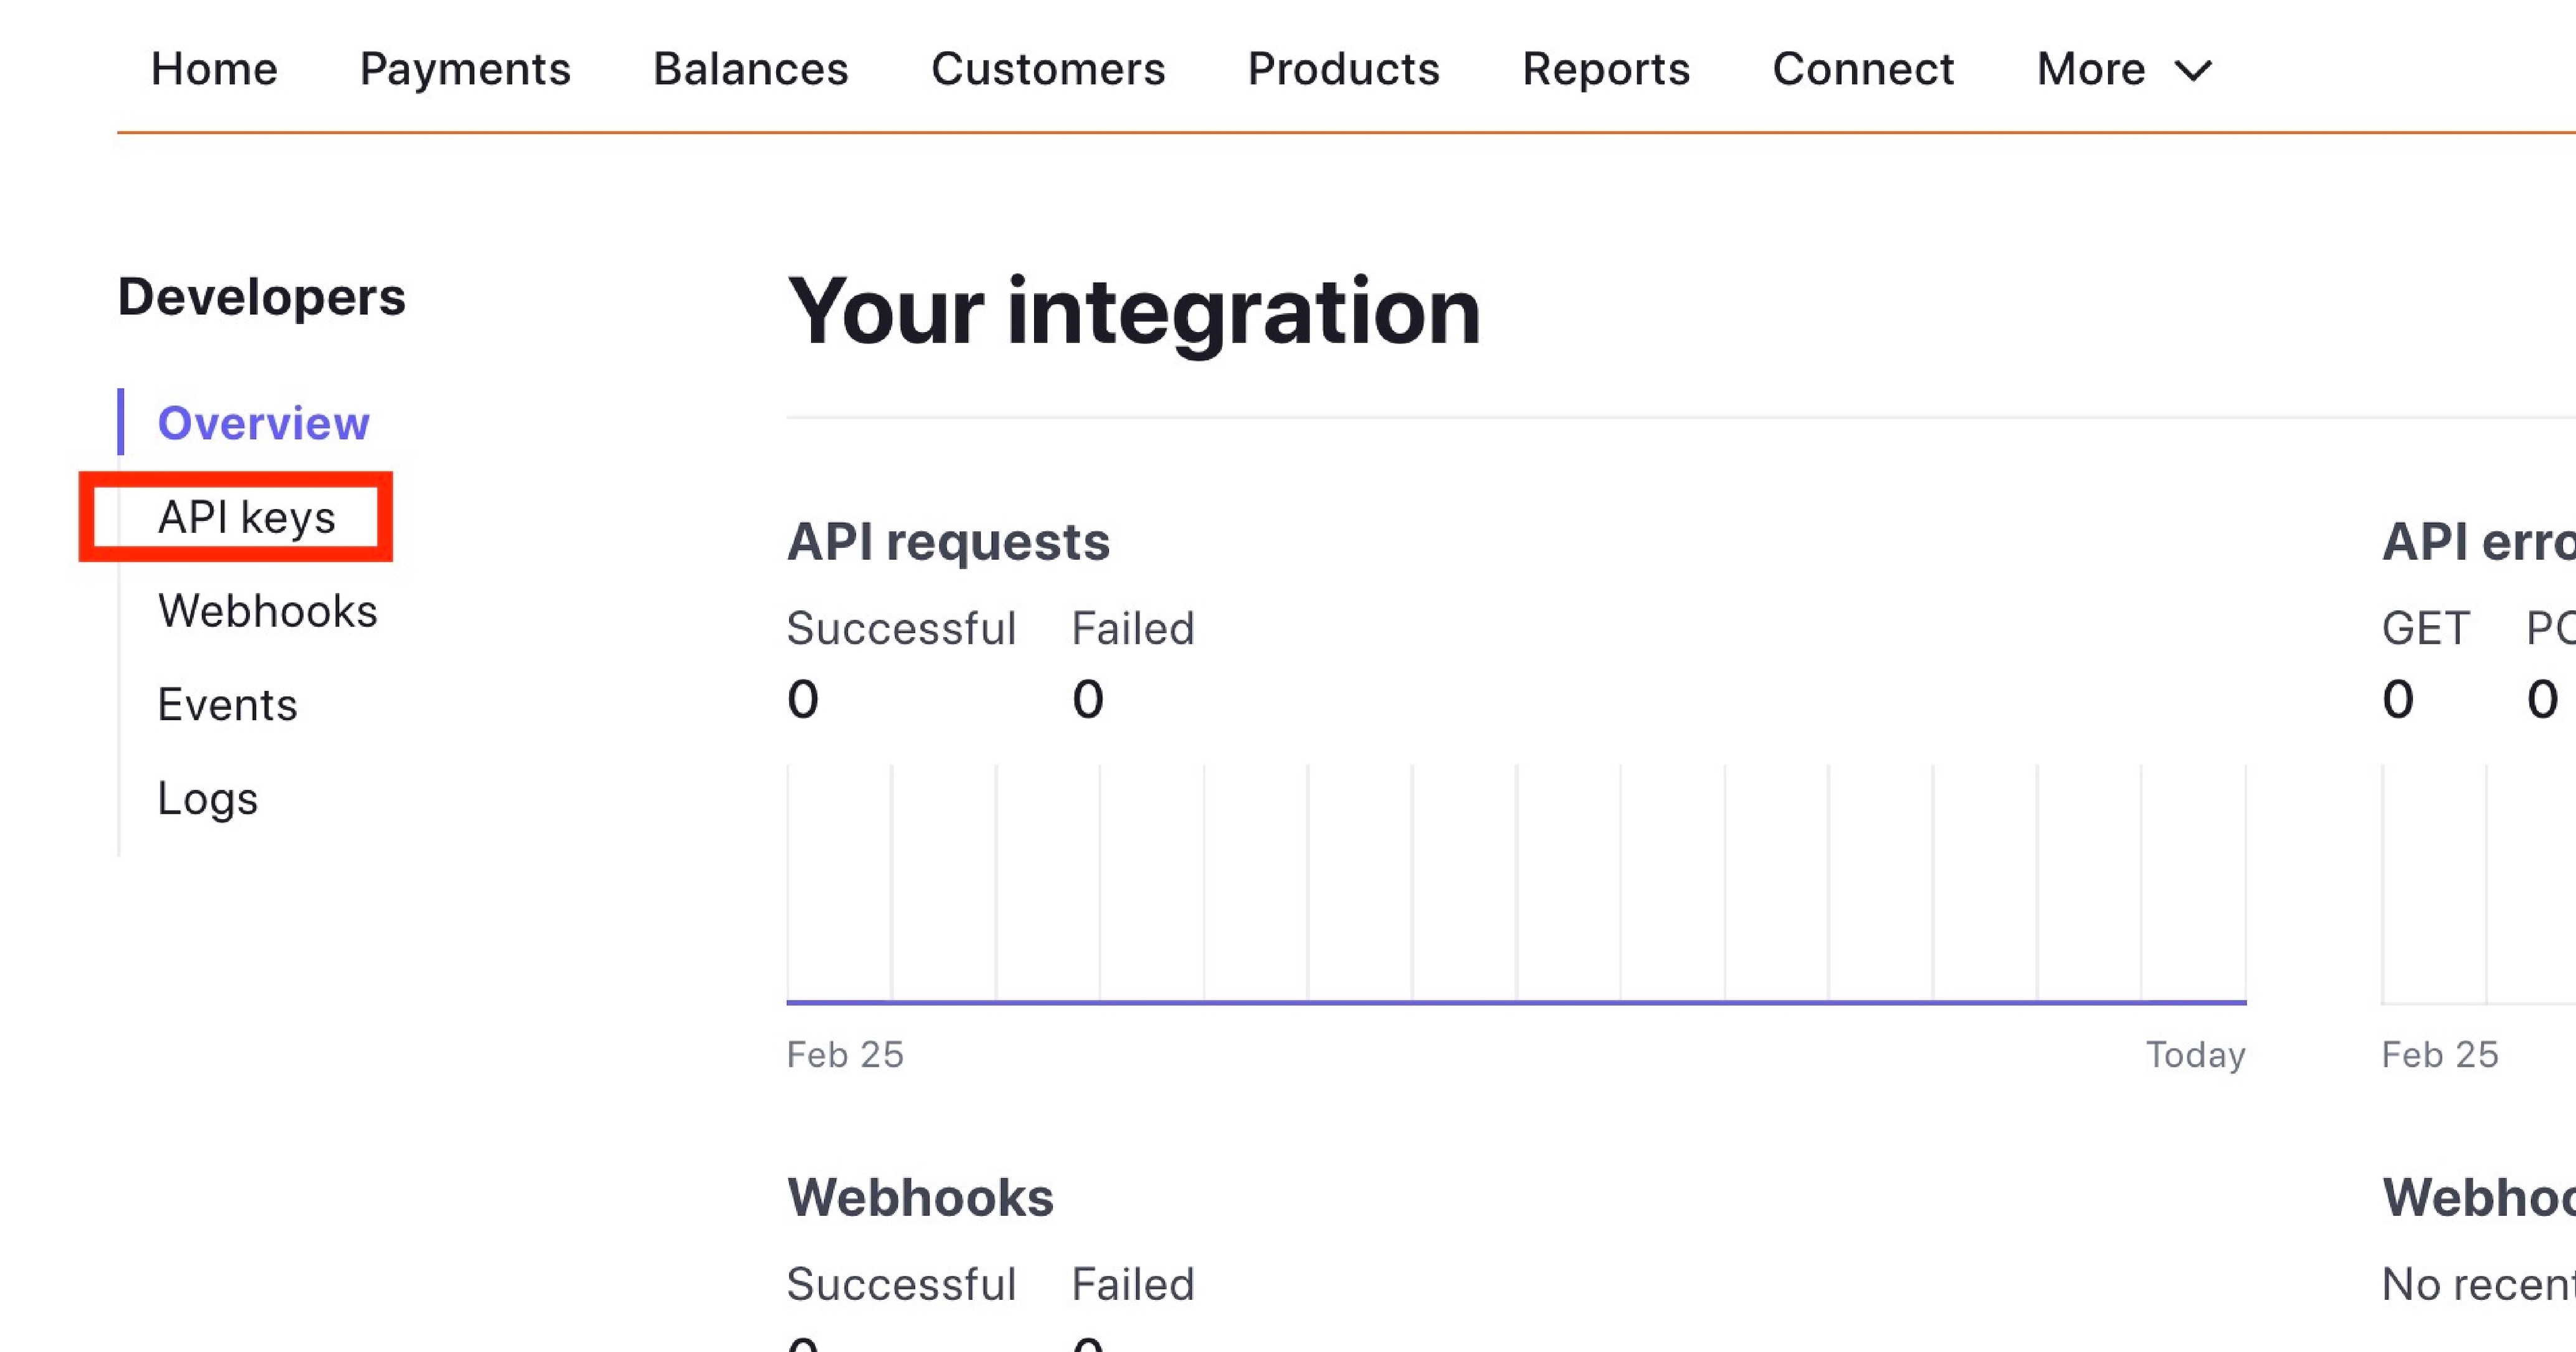
Task: Open the Home tab
Action: click(214, 70)
